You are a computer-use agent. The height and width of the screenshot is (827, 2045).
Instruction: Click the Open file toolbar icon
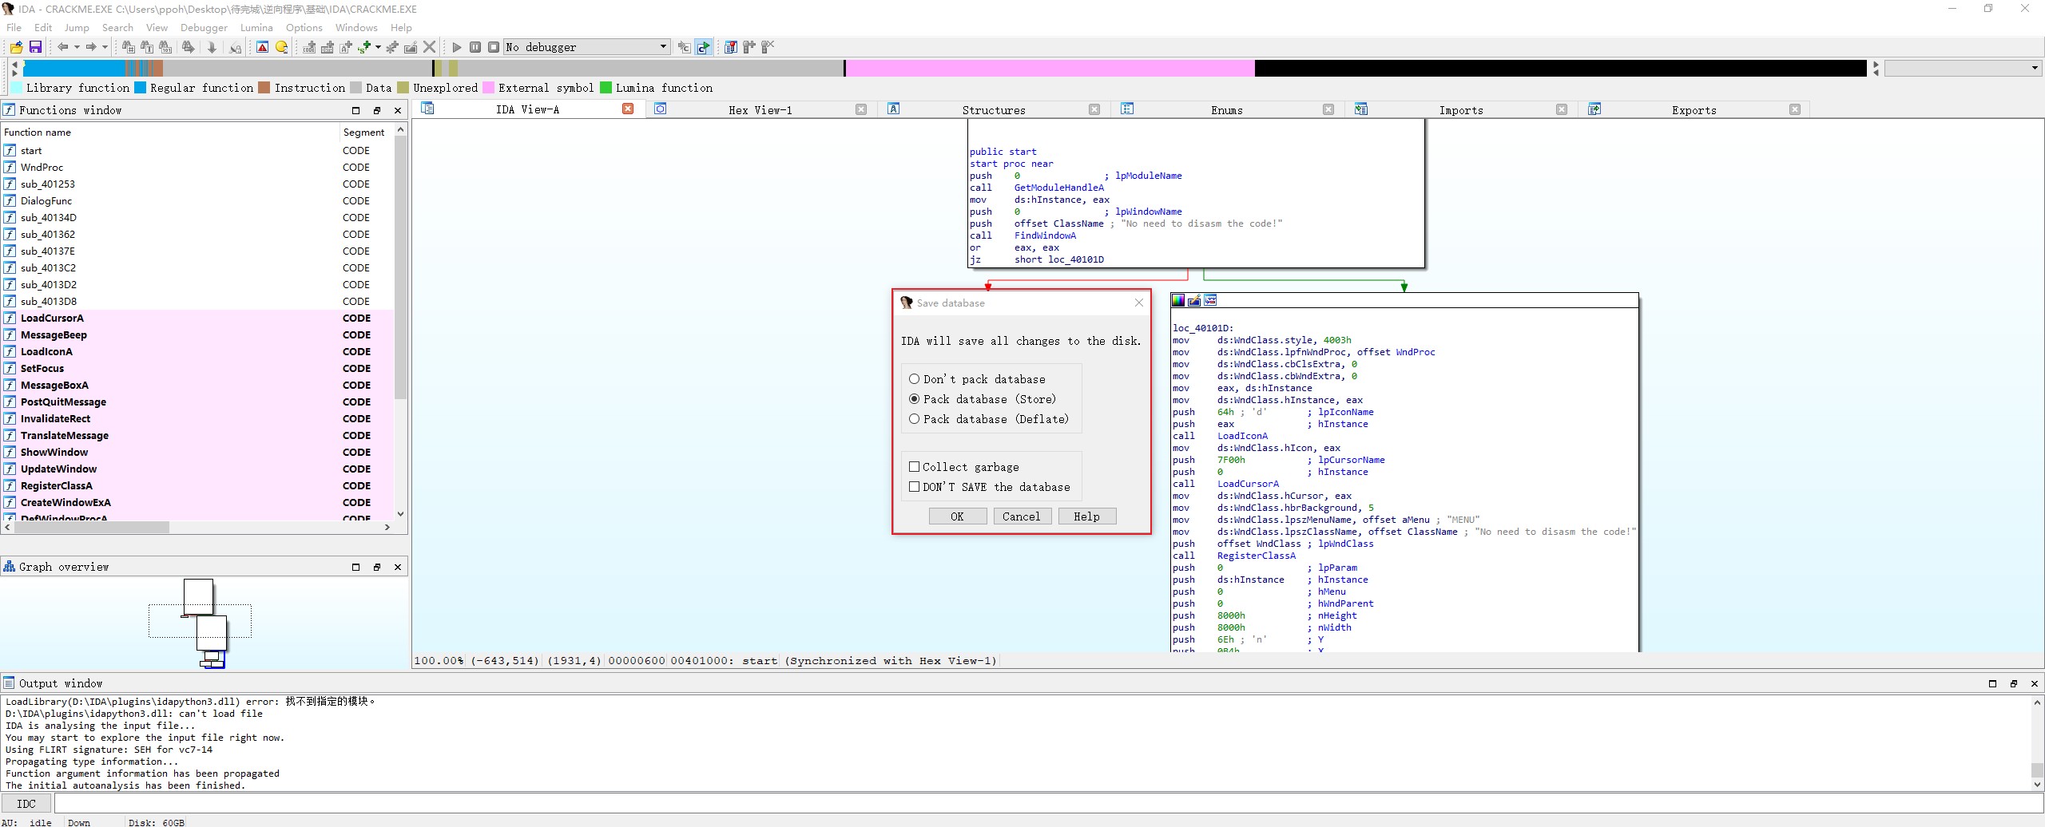pos(16,47)
